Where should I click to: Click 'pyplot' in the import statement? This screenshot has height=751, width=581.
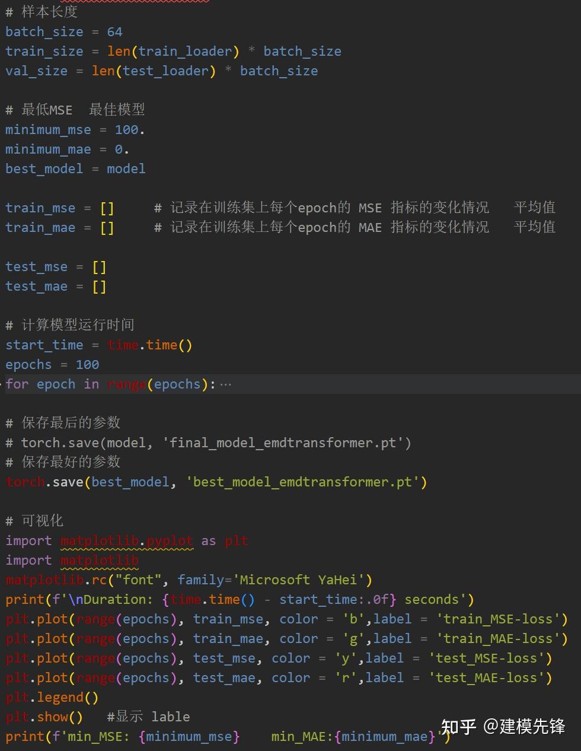point(170,541)
